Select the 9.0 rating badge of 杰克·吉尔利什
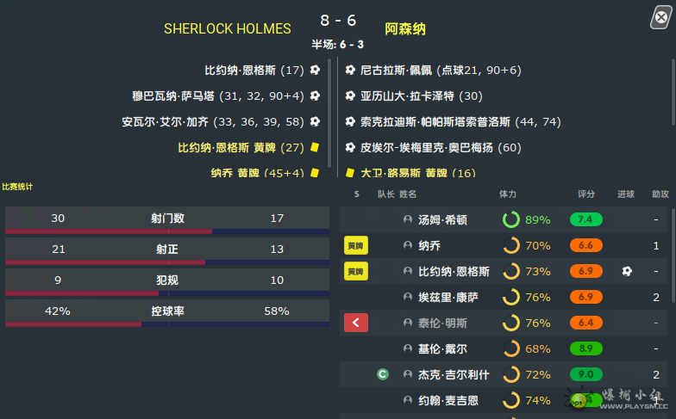The image size is (676, 419). (586, 374)
